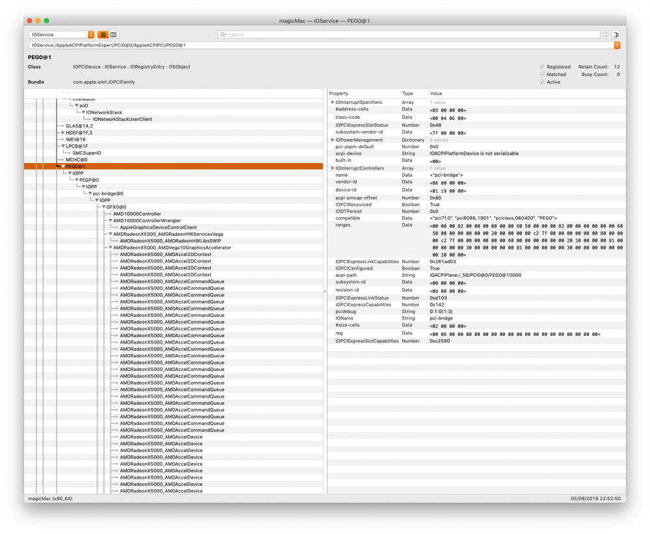Click the pane splitter handle between panes
Viewport: 650px width, 534px height.
[325, 291]
